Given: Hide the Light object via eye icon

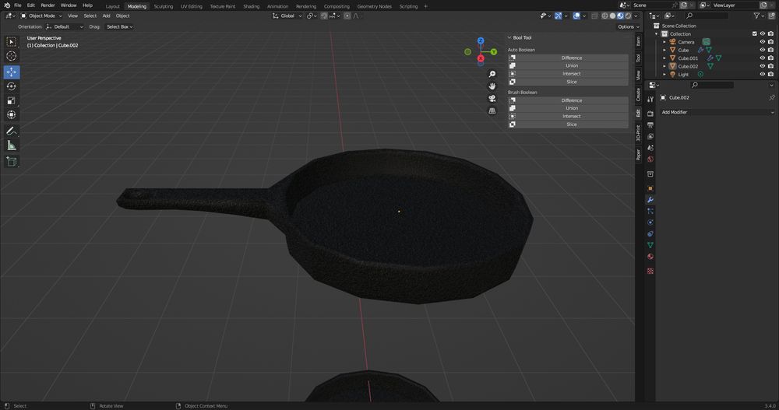Looking at the screenshot, I should 763,74.
